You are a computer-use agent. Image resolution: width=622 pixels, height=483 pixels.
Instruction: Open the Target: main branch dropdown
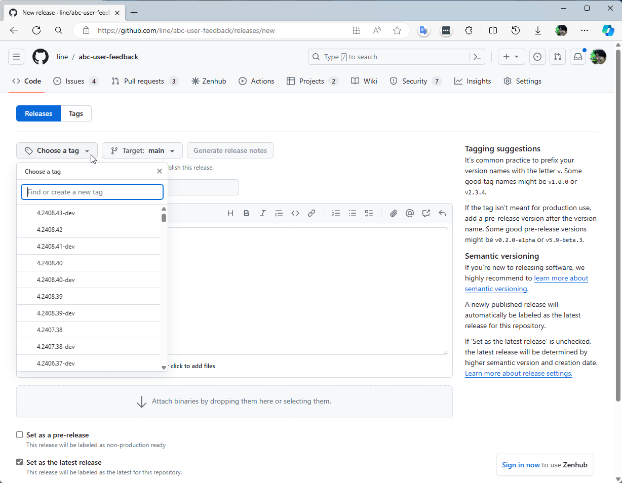point(142,150)
